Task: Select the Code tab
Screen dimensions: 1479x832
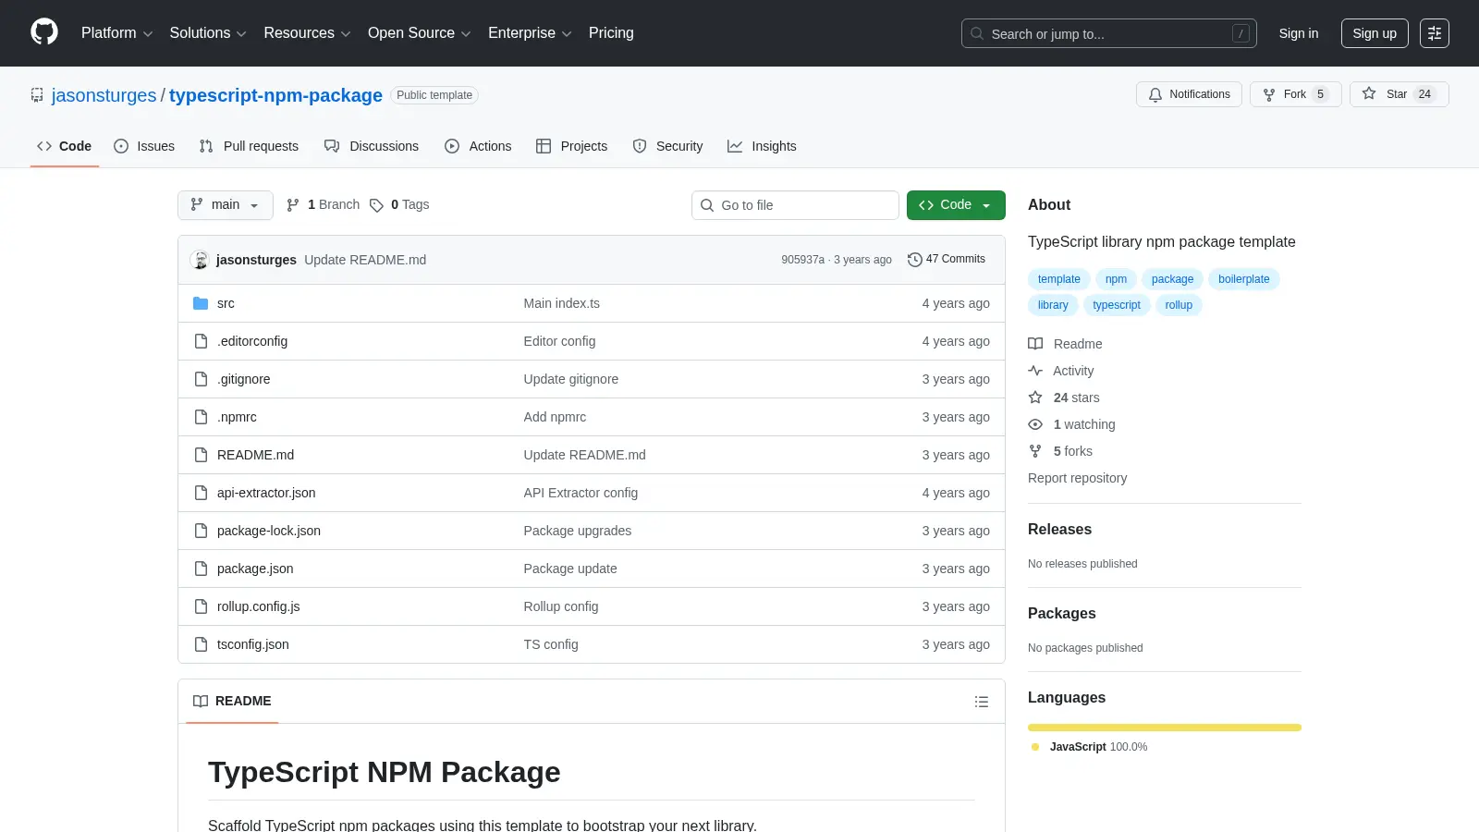Action: click(x=65, y=146)
